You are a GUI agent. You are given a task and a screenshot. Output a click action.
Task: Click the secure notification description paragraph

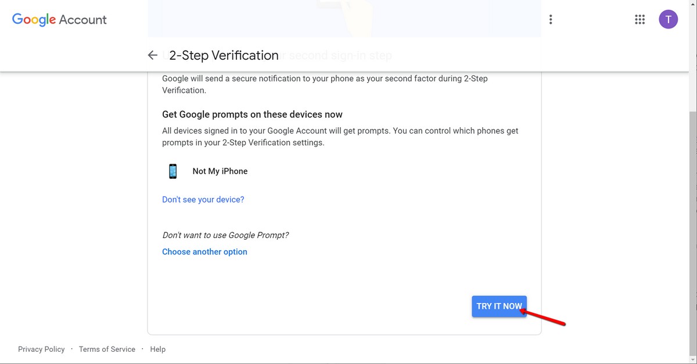click(325, 84)
